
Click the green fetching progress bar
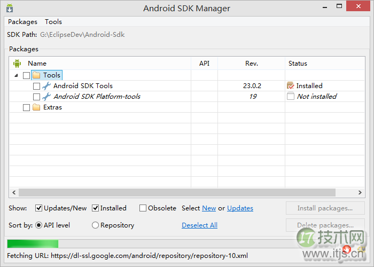point(33,244)
